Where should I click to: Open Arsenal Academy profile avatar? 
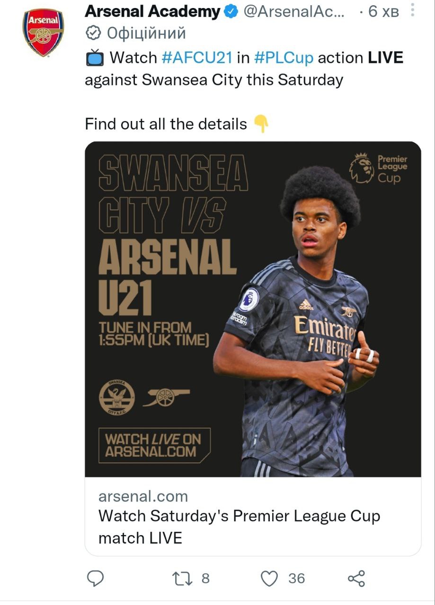click(43, 33)
